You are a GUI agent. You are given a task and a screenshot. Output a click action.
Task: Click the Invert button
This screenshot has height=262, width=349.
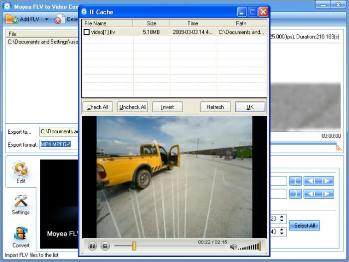click(168, 107)
